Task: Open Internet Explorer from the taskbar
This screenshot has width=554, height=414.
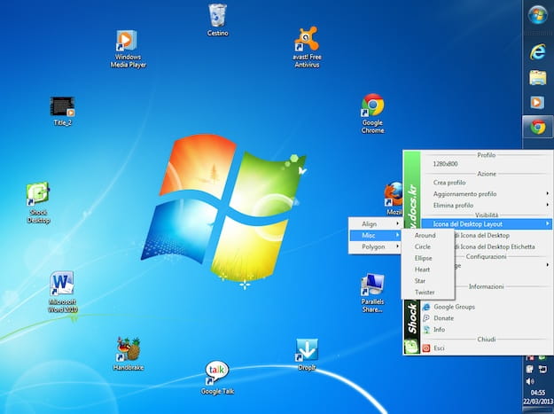Action: (x=536, y=51)
